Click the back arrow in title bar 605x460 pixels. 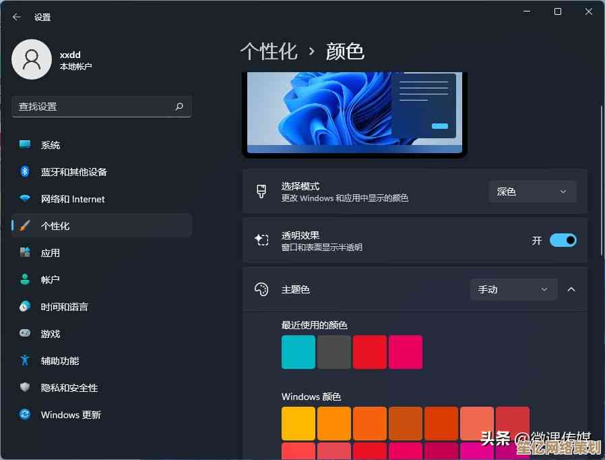coord(17,17)
